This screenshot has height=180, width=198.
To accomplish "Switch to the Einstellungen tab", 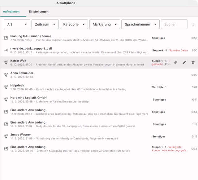I will tap(39, 11).
